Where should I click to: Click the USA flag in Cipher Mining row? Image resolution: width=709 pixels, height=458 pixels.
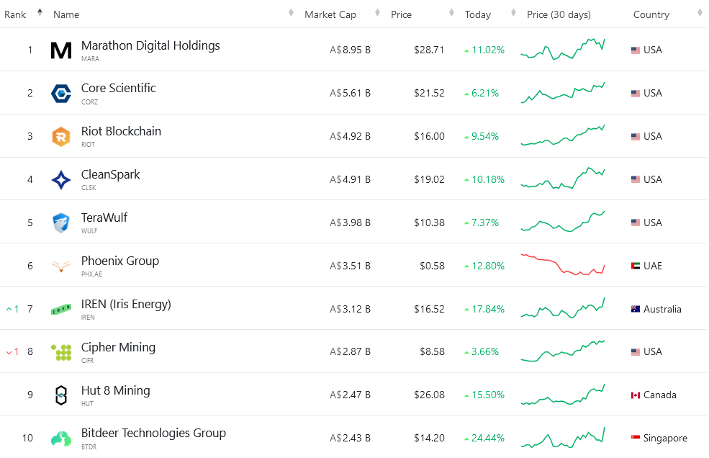(x=636, y=352)
